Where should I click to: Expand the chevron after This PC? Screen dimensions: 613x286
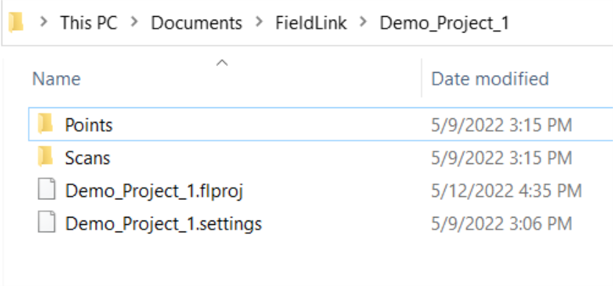click(x=134, y=22)
